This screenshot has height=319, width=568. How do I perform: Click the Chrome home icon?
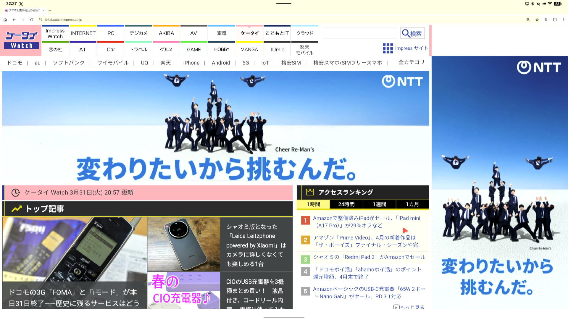(5, 19)
